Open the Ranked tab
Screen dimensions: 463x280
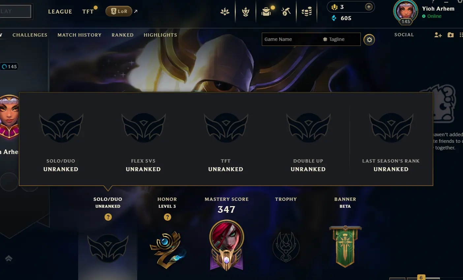[123, 35]
